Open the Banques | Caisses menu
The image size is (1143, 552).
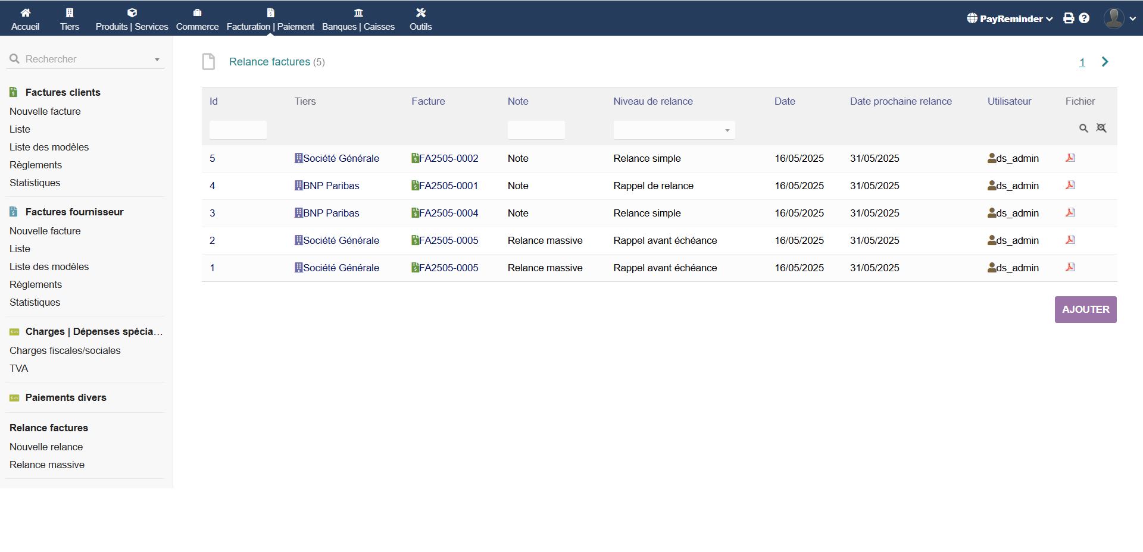(358, 18)
